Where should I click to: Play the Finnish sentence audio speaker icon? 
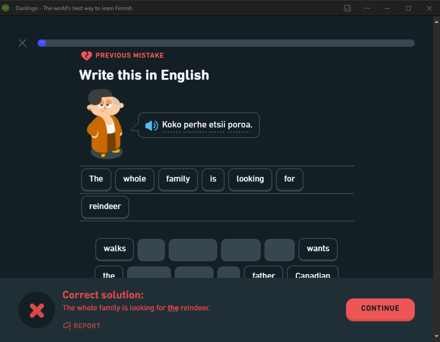coord(151,125)
